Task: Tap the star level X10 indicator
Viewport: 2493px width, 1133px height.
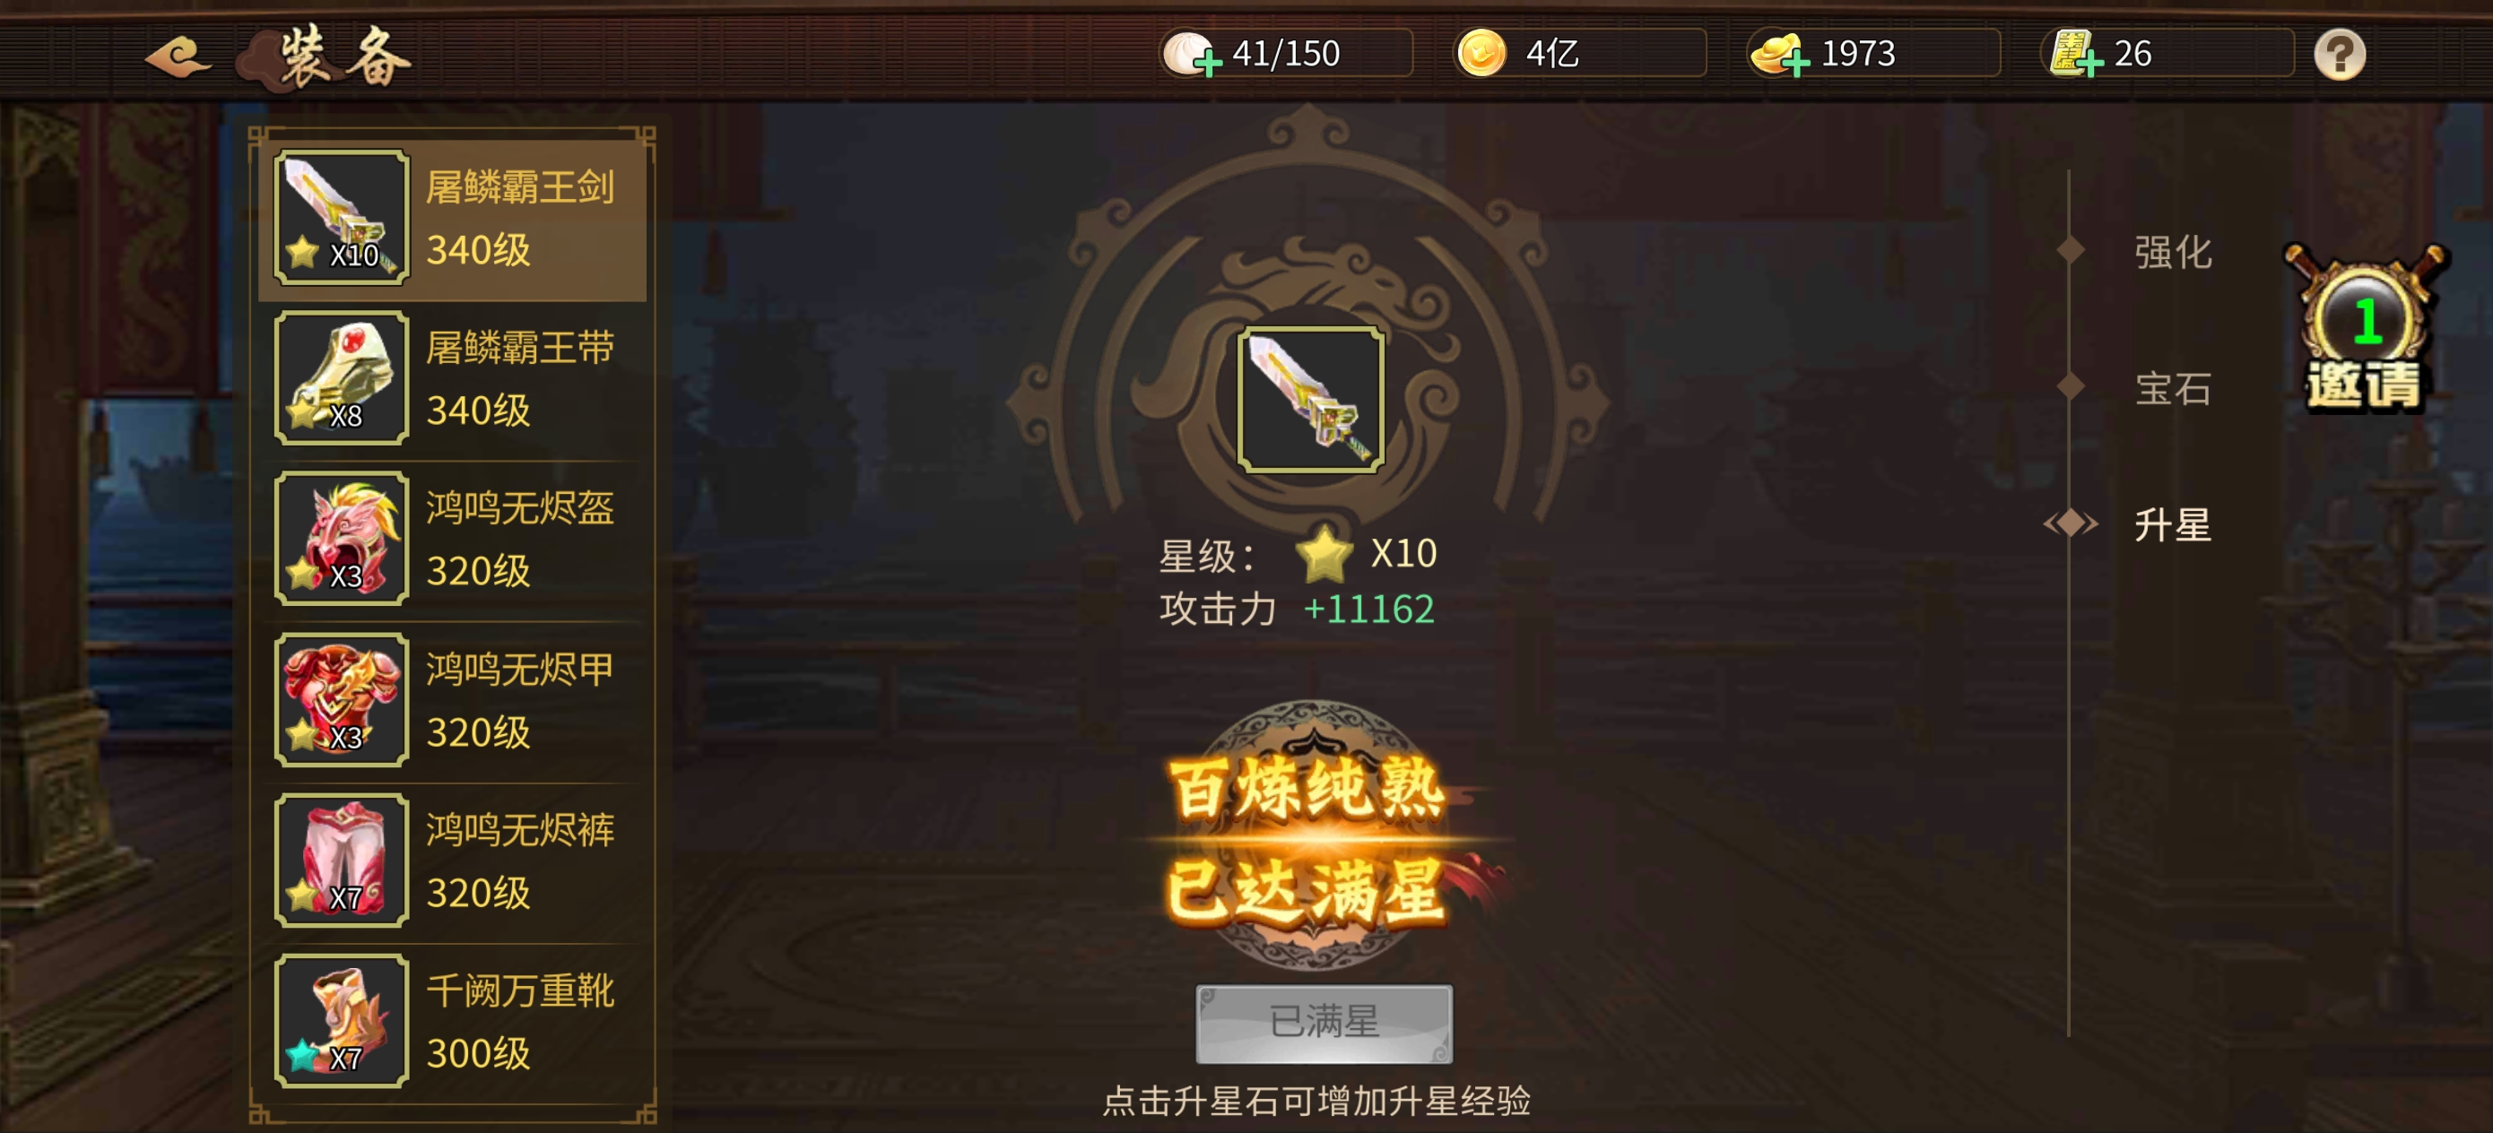Action: (x=1366, y=555)
